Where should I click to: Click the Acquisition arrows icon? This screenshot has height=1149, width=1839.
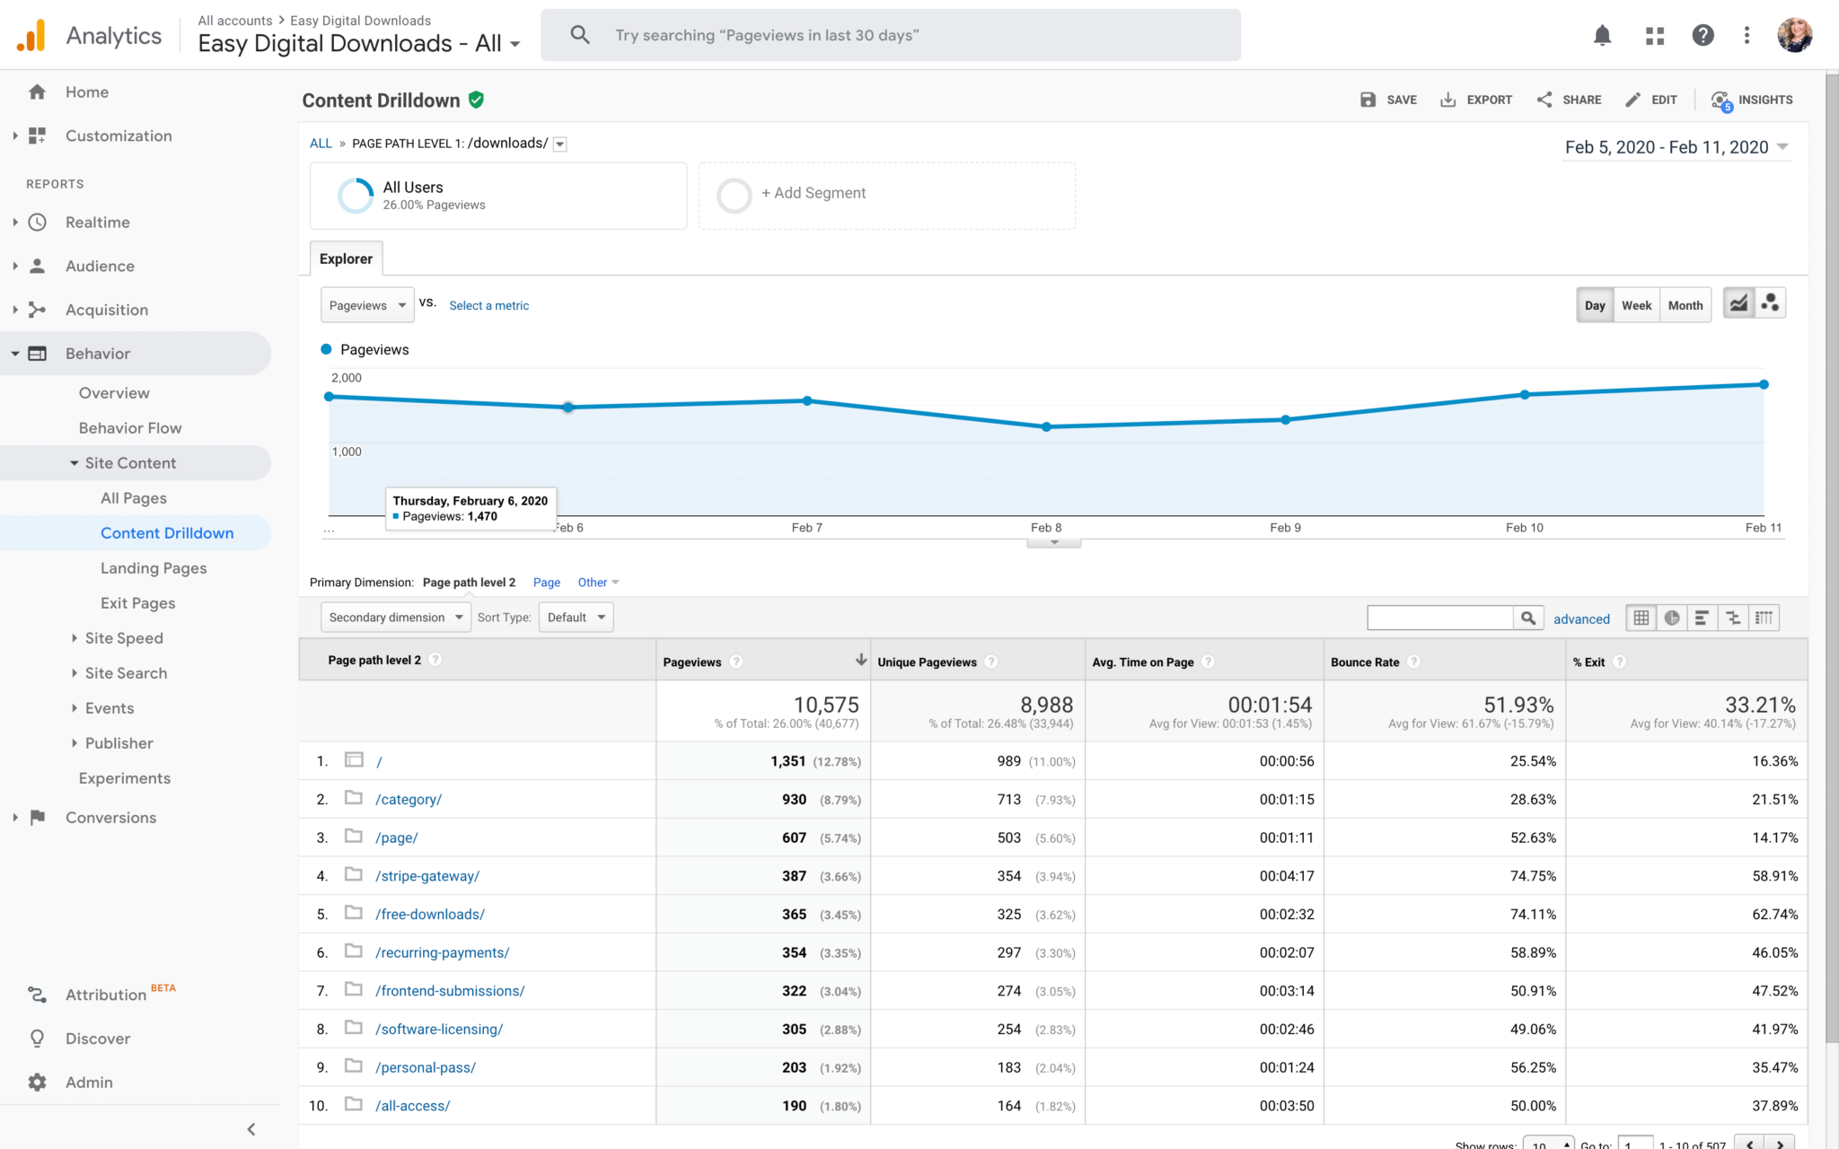tap(37, 310)
